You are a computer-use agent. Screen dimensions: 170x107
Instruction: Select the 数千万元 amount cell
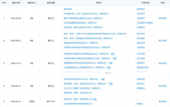pos(51,102)
